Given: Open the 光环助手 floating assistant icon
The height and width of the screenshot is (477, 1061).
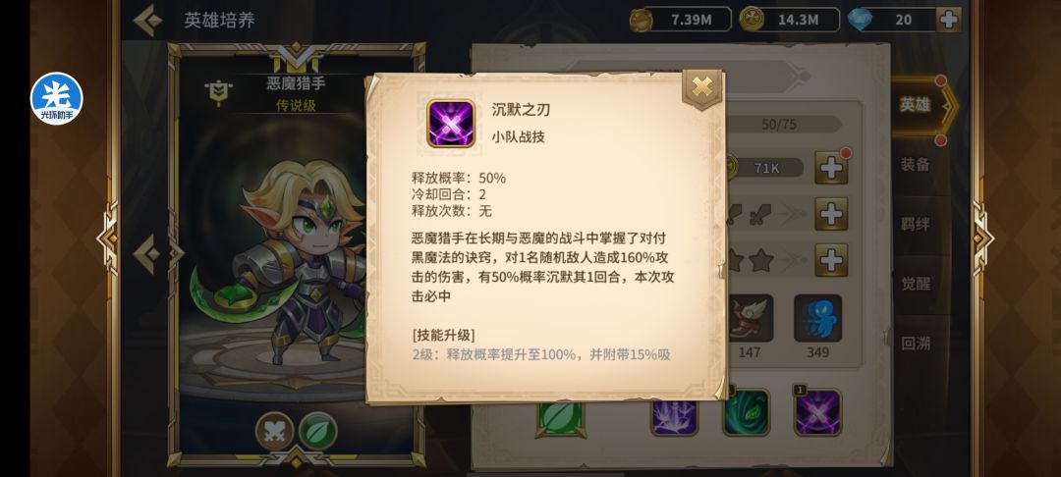Looking at the screenshot, I should (56, 99).
